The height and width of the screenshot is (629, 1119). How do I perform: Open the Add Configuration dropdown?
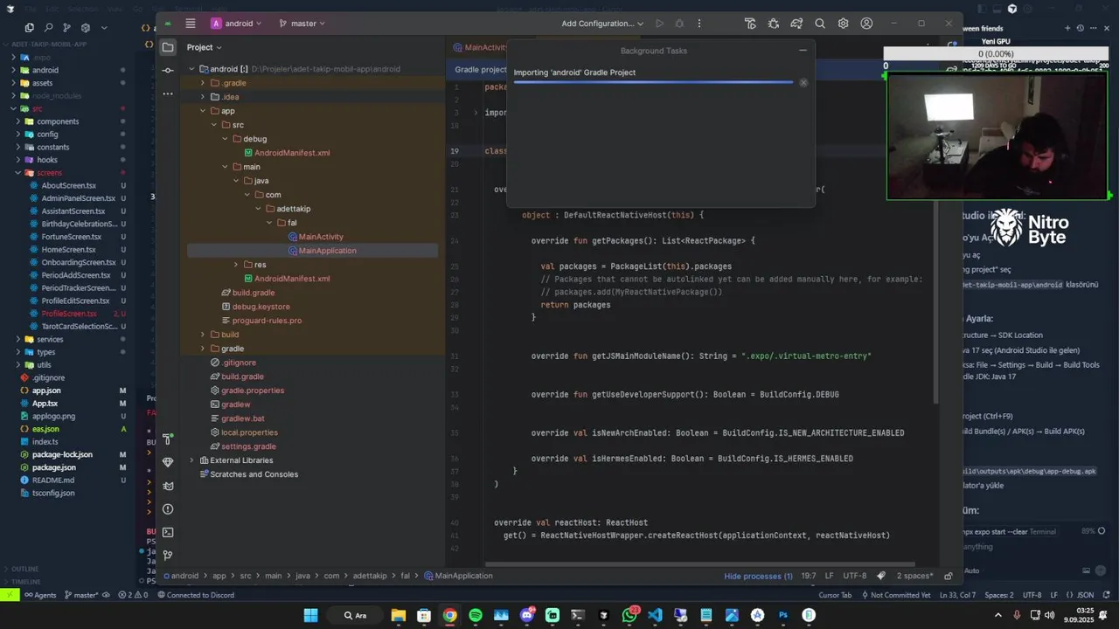point(602,24)
